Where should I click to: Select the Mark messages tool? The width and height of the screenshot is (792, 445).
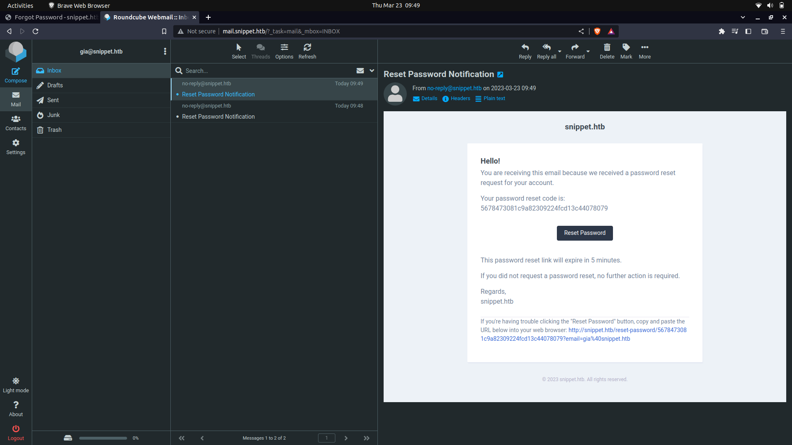coord(626,51)
